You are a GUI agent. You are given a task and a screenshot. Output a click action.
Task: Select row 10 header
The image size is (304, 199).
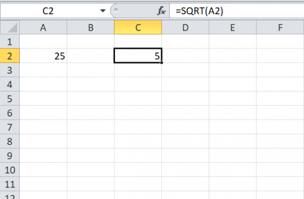(x=10, y=170)
